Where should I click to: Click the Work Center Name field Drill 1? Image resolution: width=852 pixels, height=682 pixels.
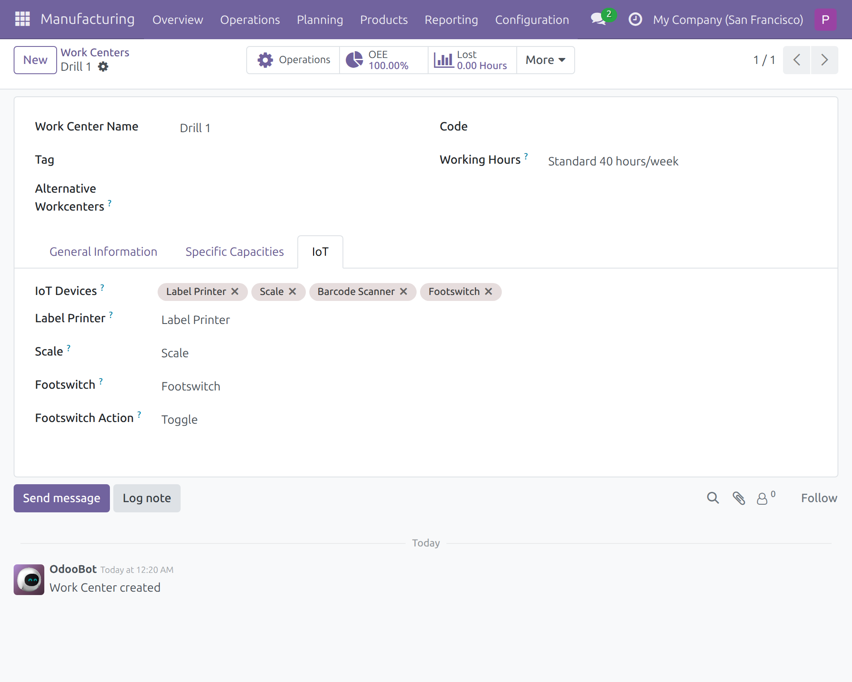pos(294,128)
